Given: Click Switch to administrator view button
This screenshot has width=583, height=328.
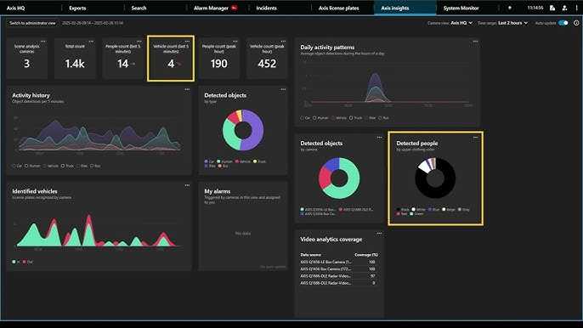Looking at the screenshot, I should tap(32, 23).
